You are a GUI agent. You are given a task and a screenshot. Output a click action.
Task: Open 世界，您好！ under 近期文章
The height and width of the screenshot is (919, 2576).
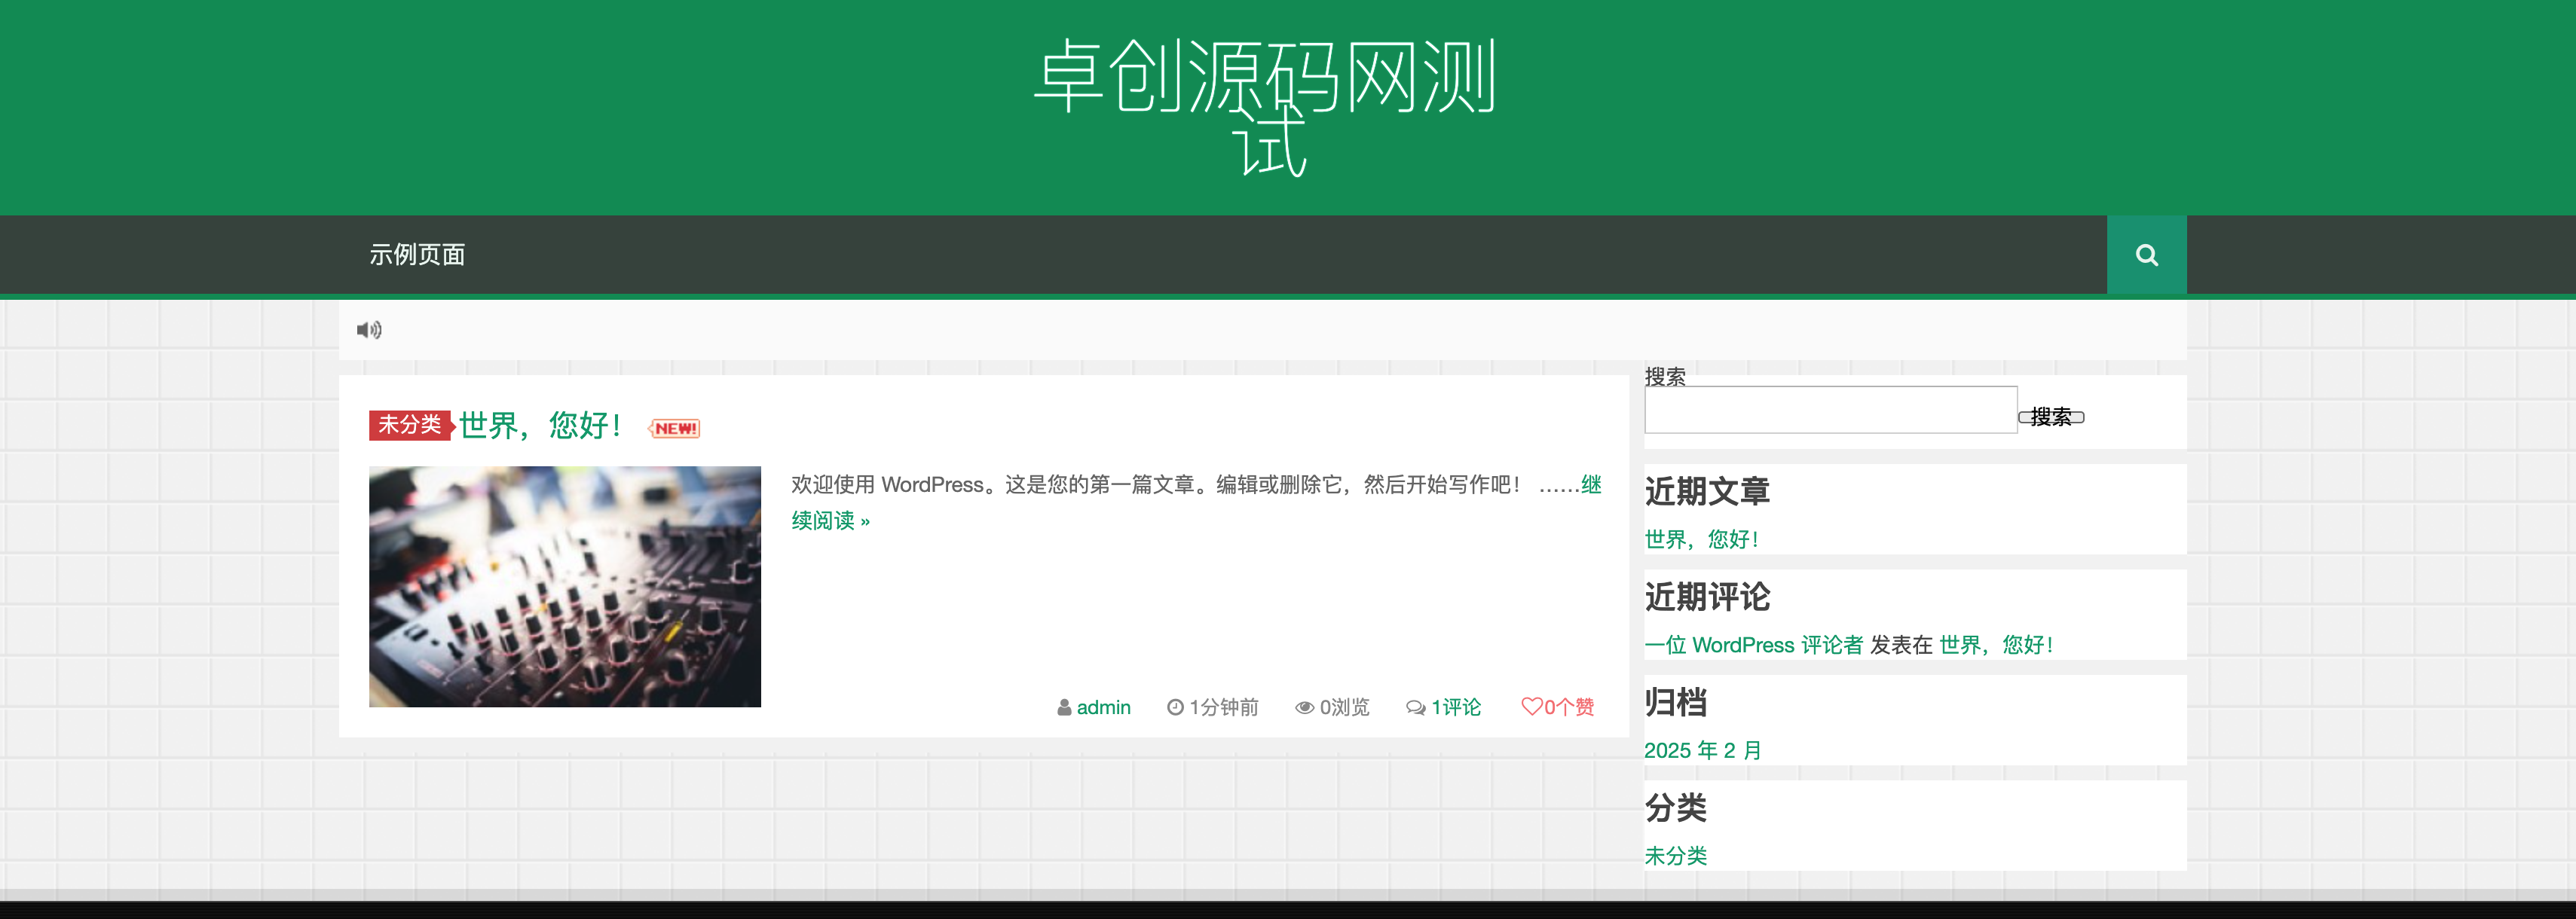[x=1701, y=539]
